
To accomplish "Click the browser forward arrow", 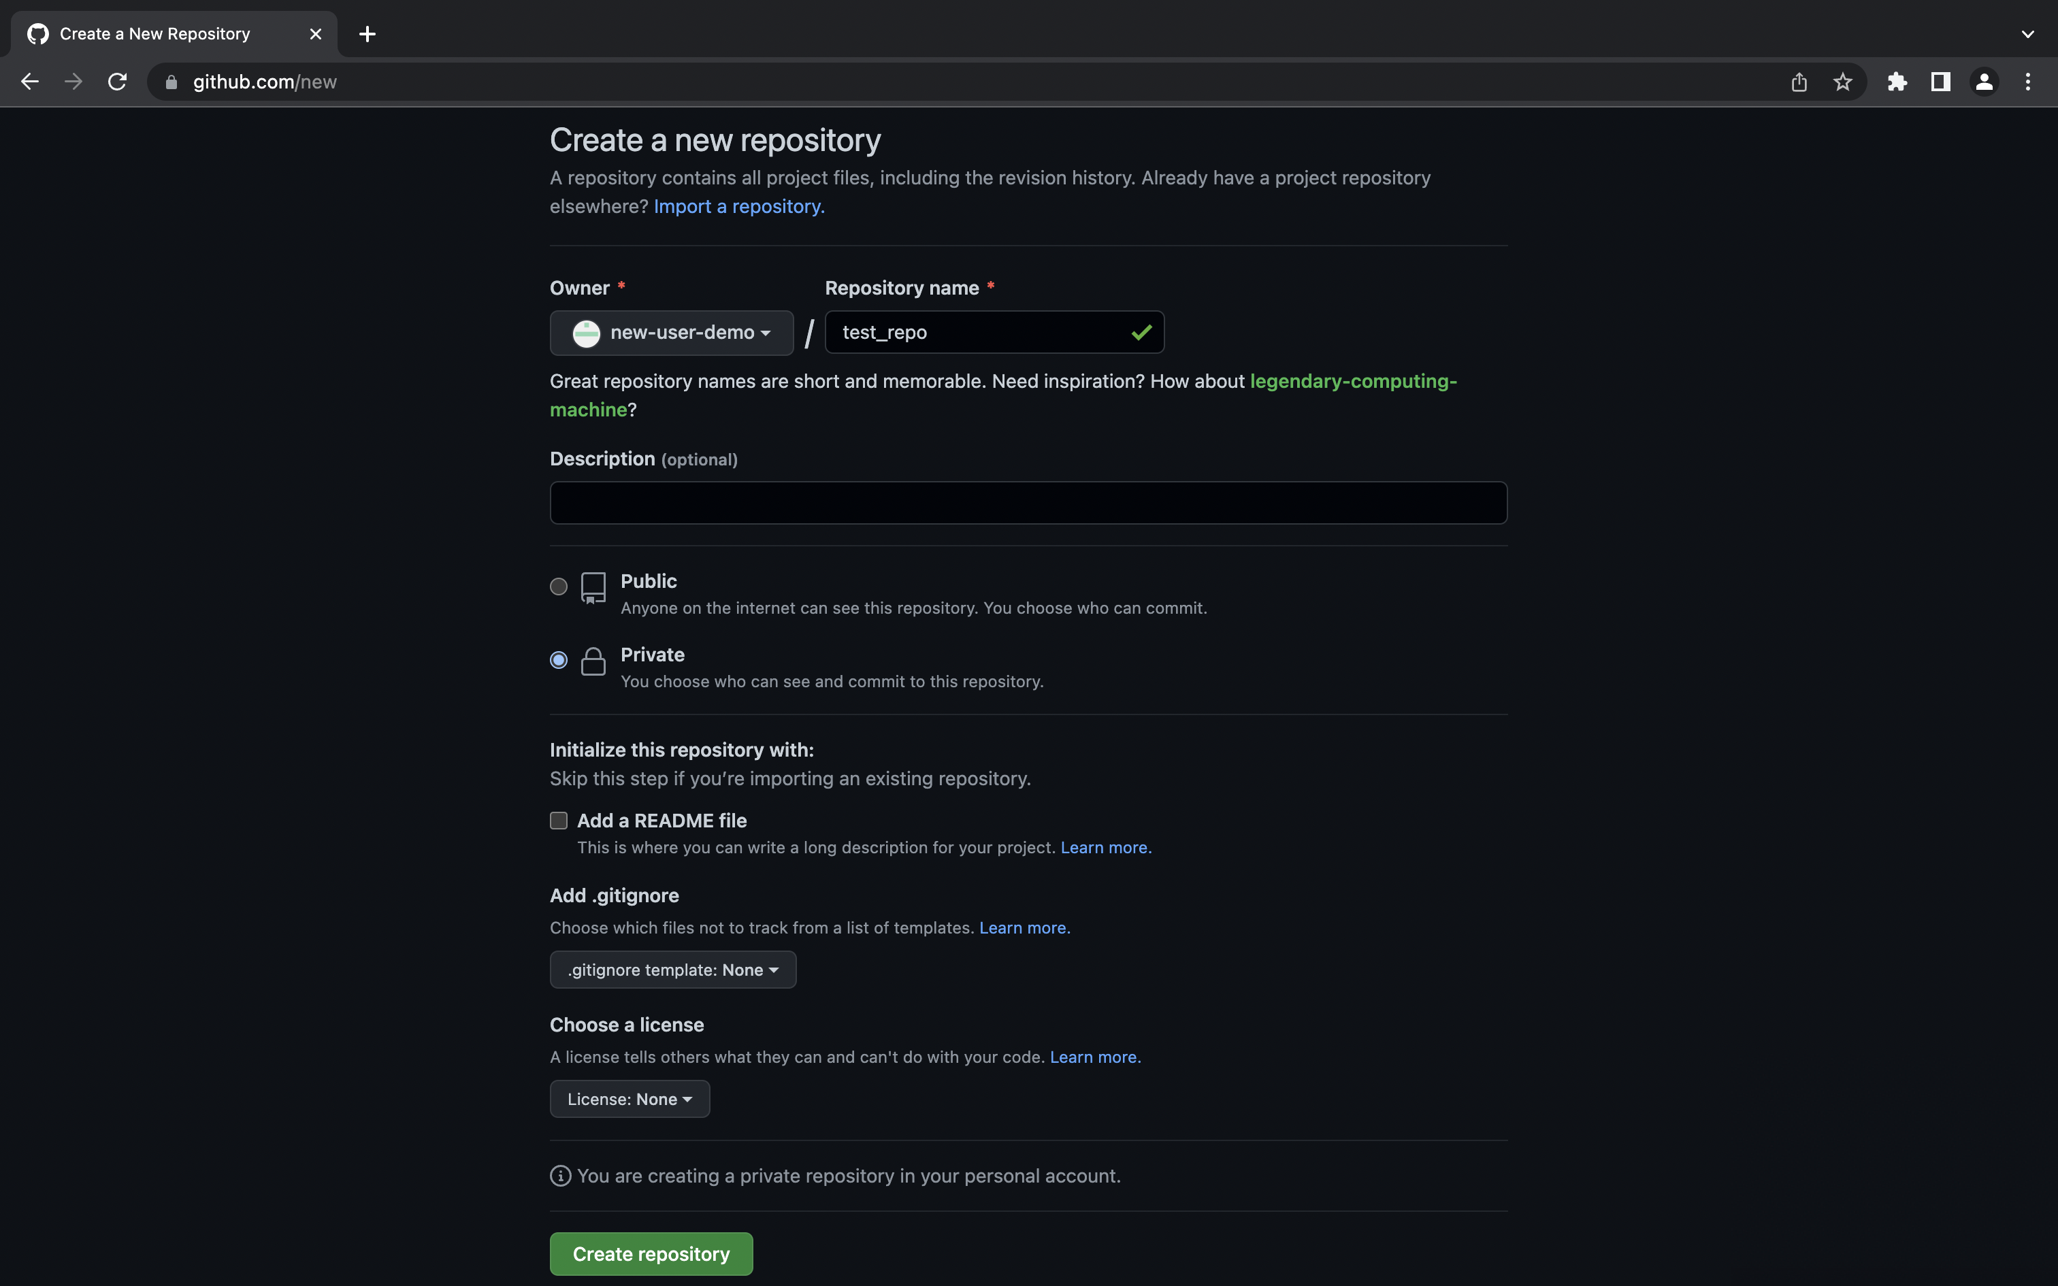I will point(74,82).
